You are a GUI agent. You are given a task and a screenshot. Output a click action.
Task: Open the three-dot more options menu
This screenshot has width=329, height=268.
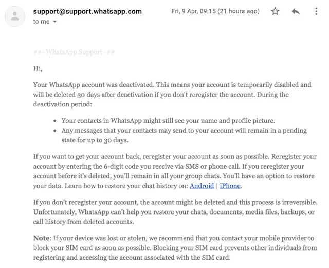pyautogui.click(x=316, y=11)
